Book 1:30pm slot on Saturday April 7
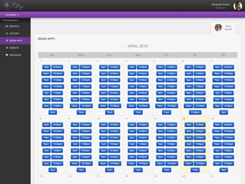The image size is (245, 184). click(x=228, y=93)
